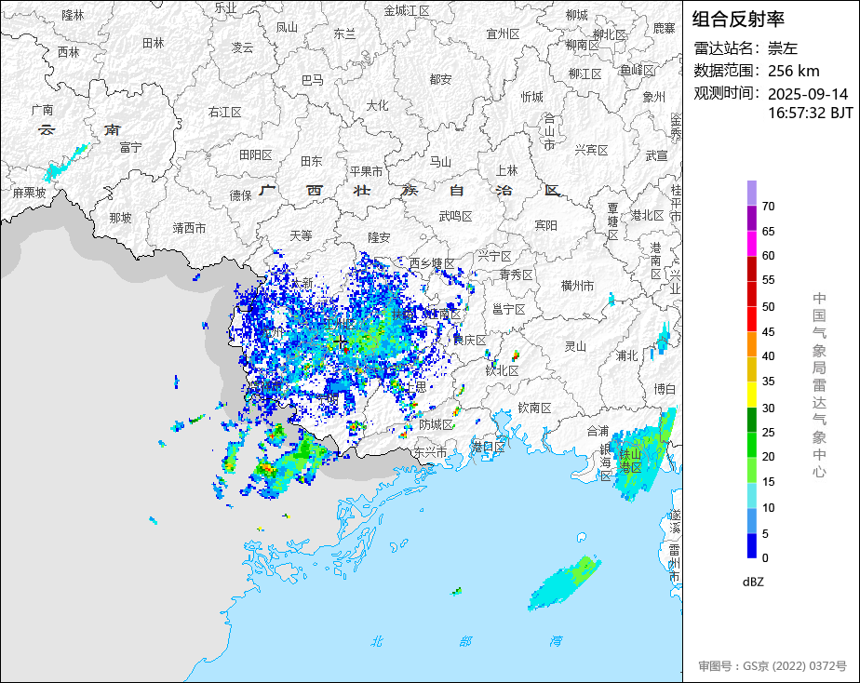This screenshot has width=860, height=683.
Task: Click the 5–10 dBZ light blue swatch
Action: coord(751,520)
